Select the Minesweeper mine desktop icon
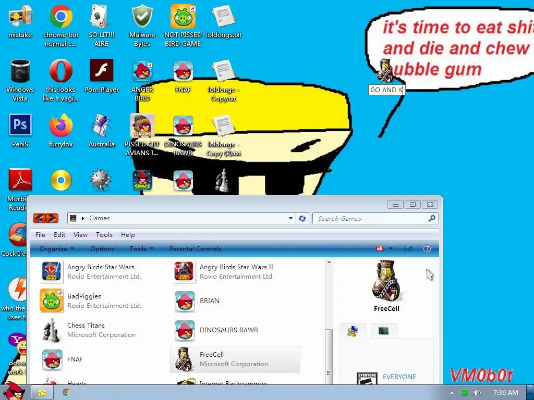Image resolution: width=534 pixels, height=400 pixels. pyautogui.click(x=101, y=179)
